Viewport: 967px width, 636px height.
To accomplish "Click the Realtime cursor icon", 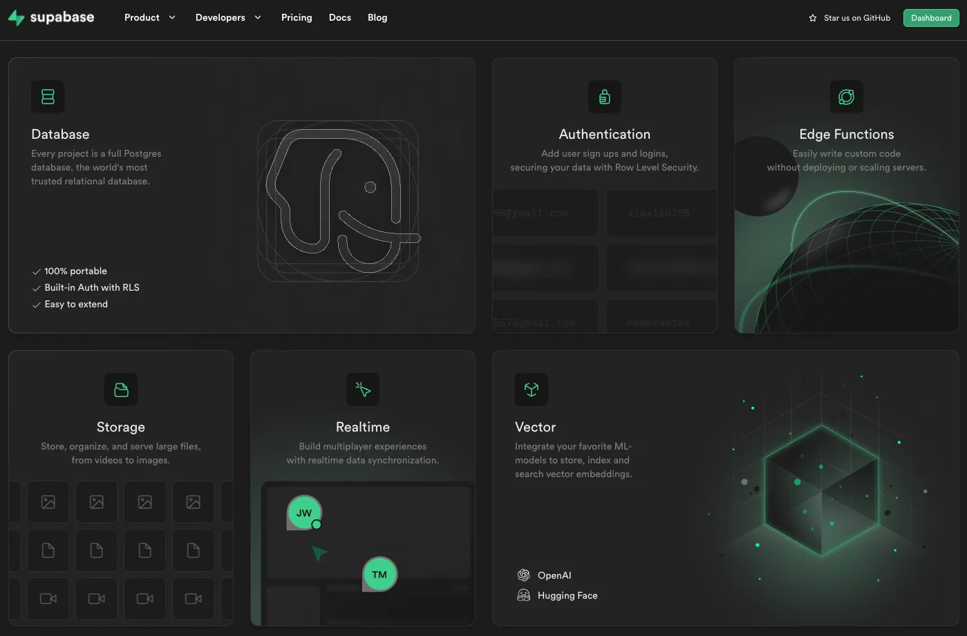I will click(363, 389).
